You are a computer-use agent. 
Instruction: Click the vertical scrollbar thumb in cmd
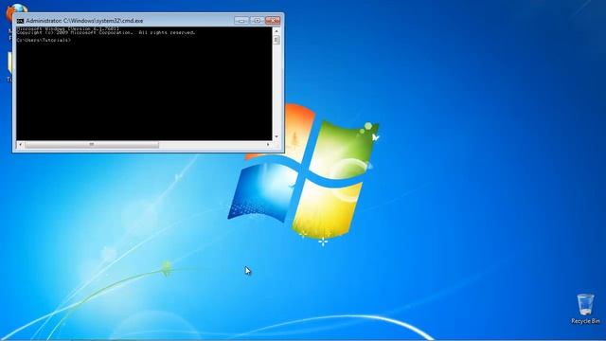pyautogui.click(x=276, y=40)
